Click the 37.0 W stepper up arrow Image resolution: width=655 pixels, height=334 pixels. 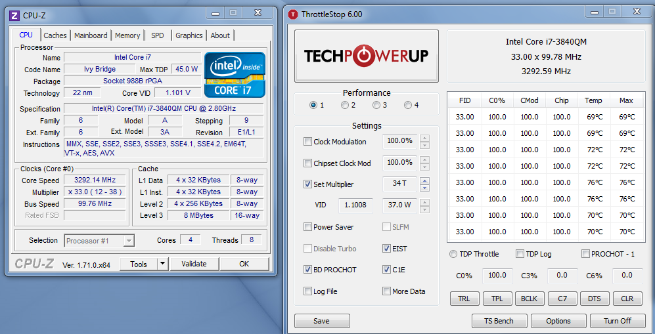tap(425, 202)
